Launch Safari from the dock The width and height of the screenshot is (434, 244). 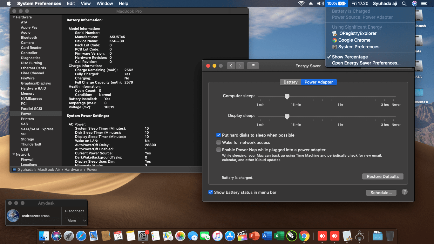click(x=81, y=236)
